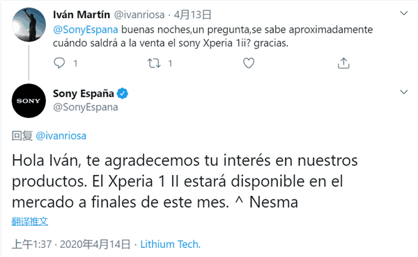This screenshot has width=418, height=257.
Task: Open the 4月13日 tweet date link
Action: tap(192, 15)
